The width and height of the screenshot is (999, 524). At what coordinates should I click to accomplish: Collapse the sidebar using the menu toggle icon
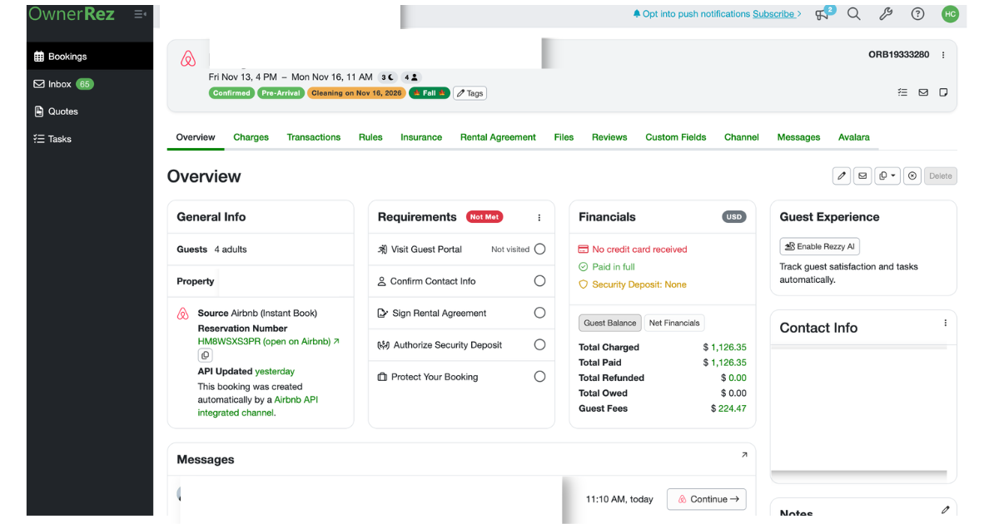[140, 14]
